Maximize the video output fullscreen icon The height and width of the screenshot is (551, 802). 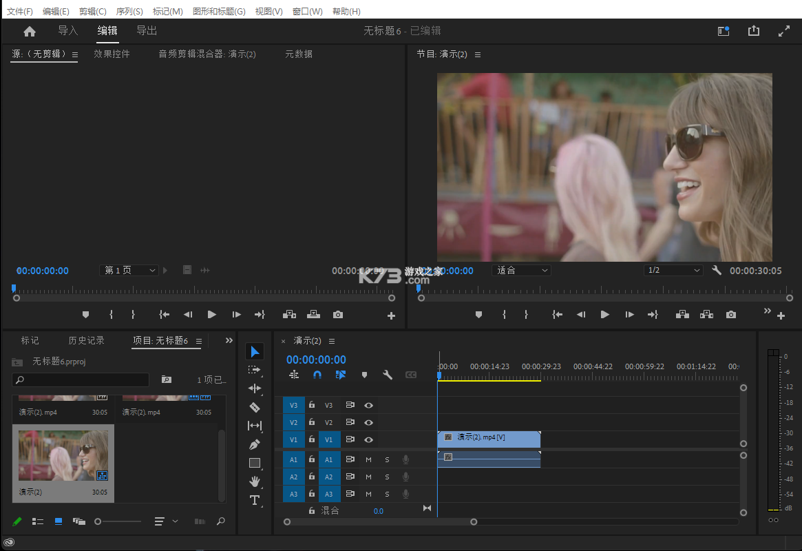(783, 32)
